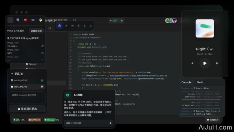Go to previous track in music player

(x=192, y=63)
